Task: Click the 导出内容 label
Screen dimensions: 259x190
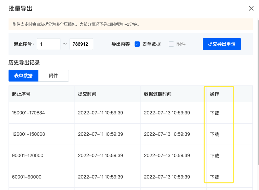Action: point(122,44)
